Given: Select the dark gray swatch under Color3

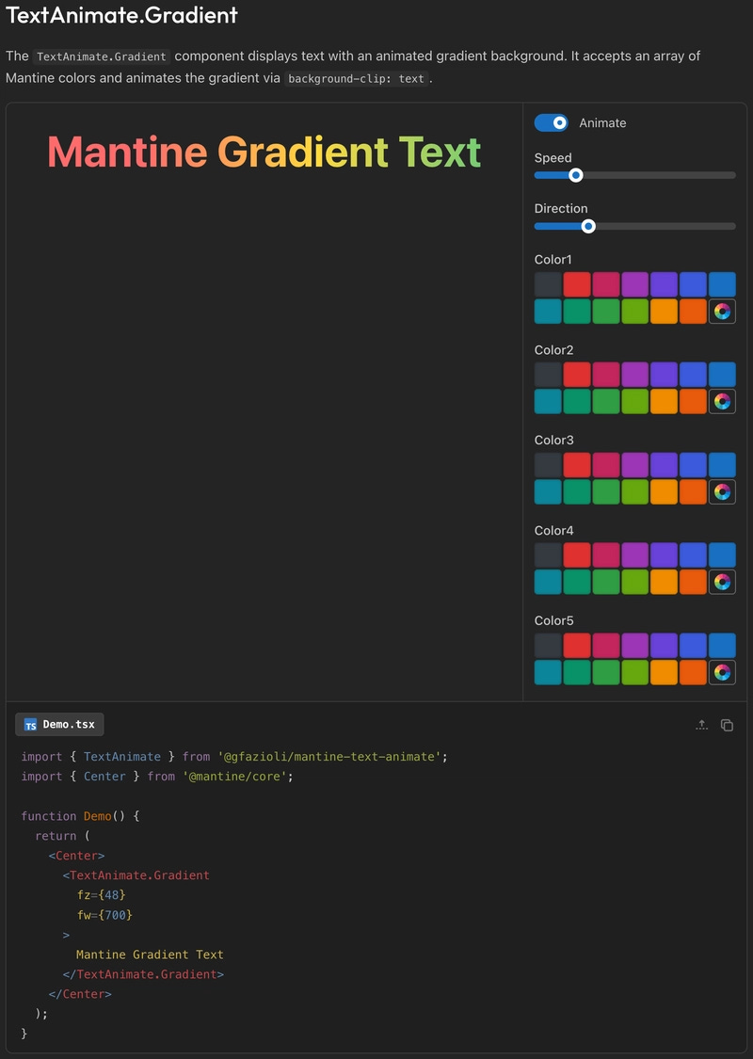Looking at the screenshot, I should click(x=548, y=465).
